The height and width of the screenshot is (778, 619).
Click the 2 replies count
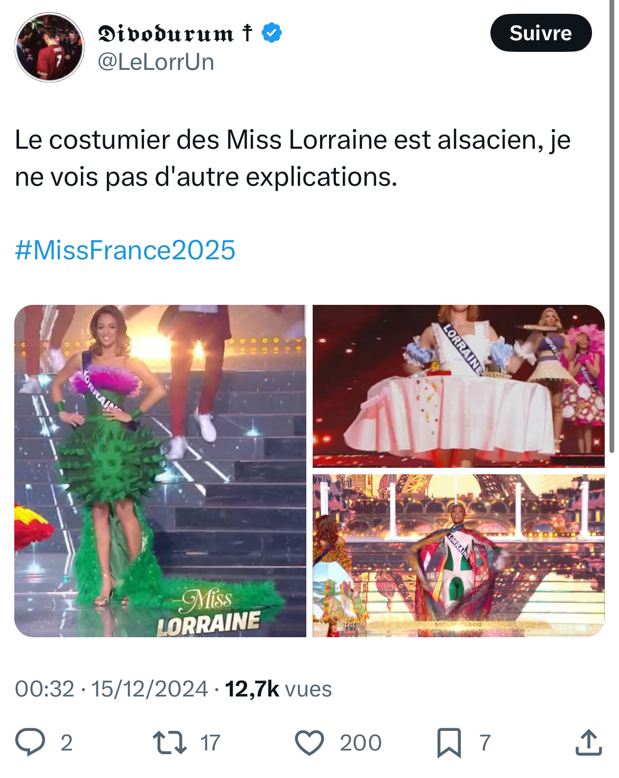pyautogui.click(x=66, y=743)
